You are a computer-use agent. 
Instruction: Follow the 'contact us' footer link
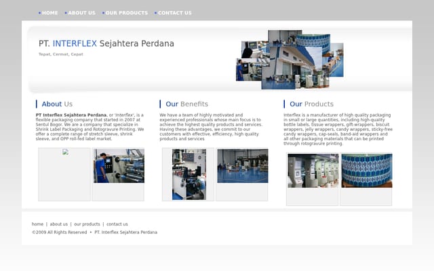click(x=117, y=224)
